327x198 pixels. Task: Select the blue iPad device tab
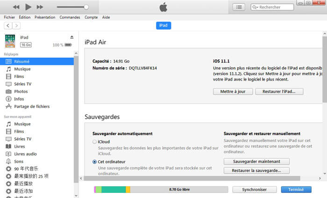point(163,25)
